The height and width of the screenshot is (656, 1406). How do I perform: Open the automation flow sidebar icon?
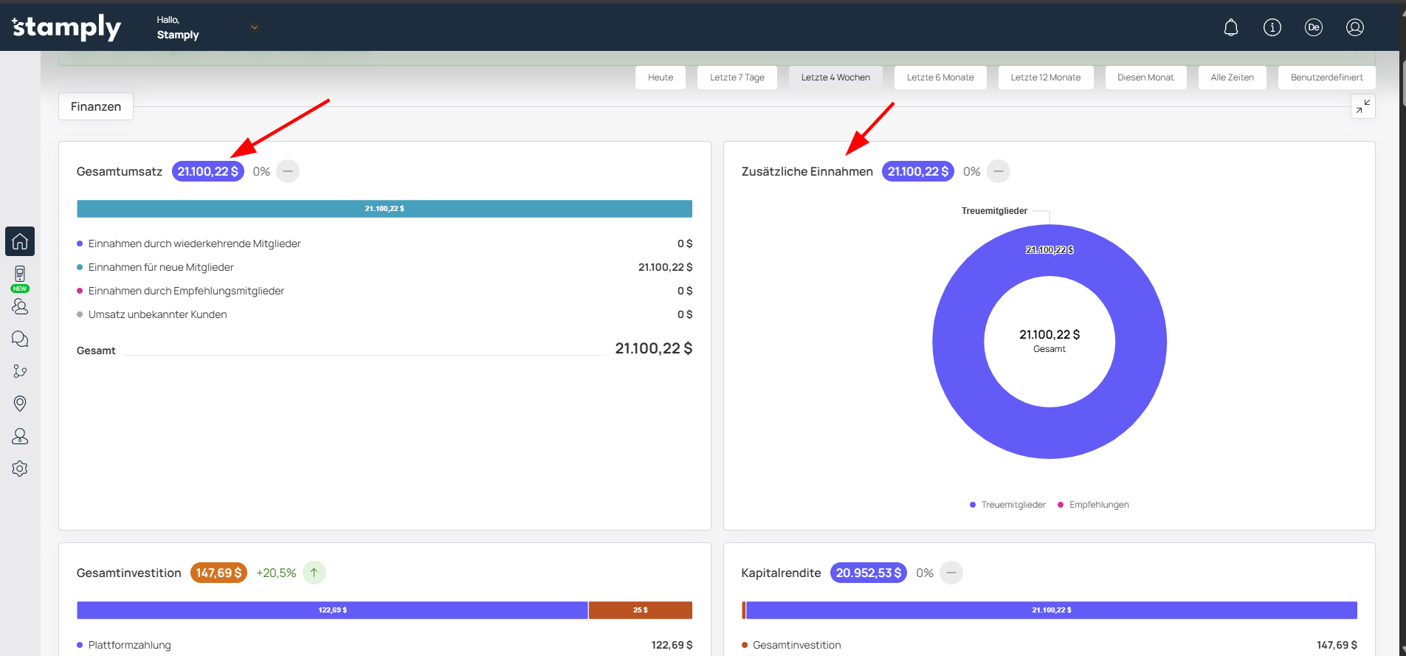tap(20, 371)
